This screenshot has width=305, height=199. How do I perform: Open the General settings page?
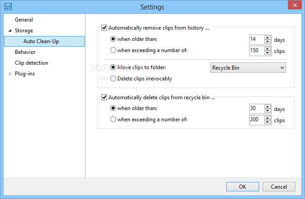click(24, 20)
